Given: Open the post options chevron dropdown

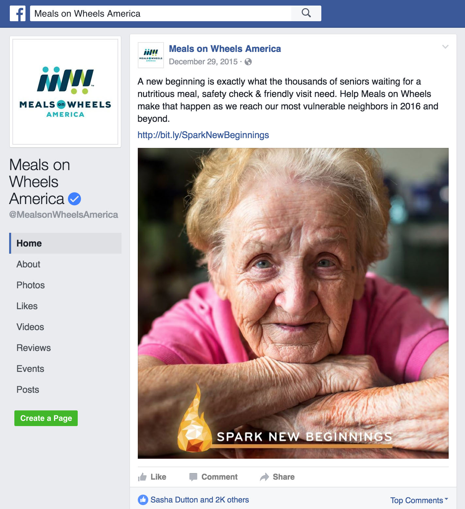Looking at the screenshot, I should [x=445, y=47].
